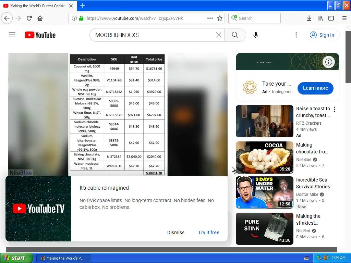Show site information for the URL
The image size is (351, 263).
click(x=74, y=18)
